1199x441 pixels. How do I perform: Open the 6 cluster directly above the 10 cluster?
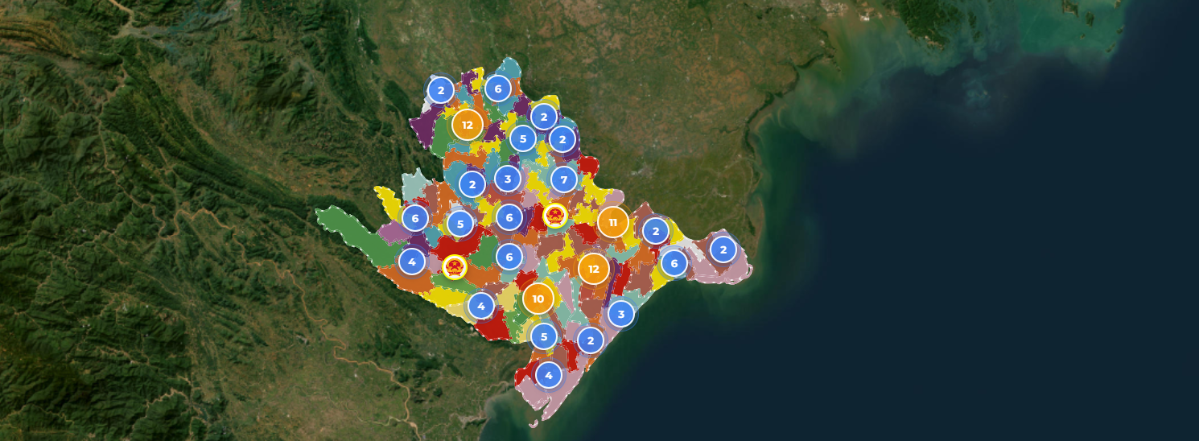[509, 257]
